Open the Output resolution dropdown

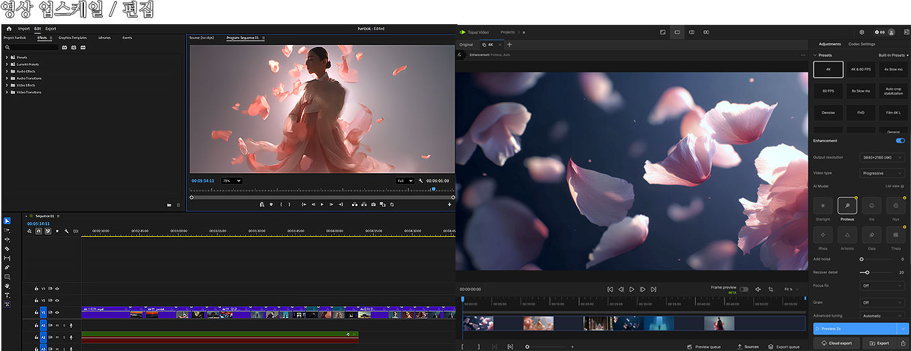tap(882, 158)
